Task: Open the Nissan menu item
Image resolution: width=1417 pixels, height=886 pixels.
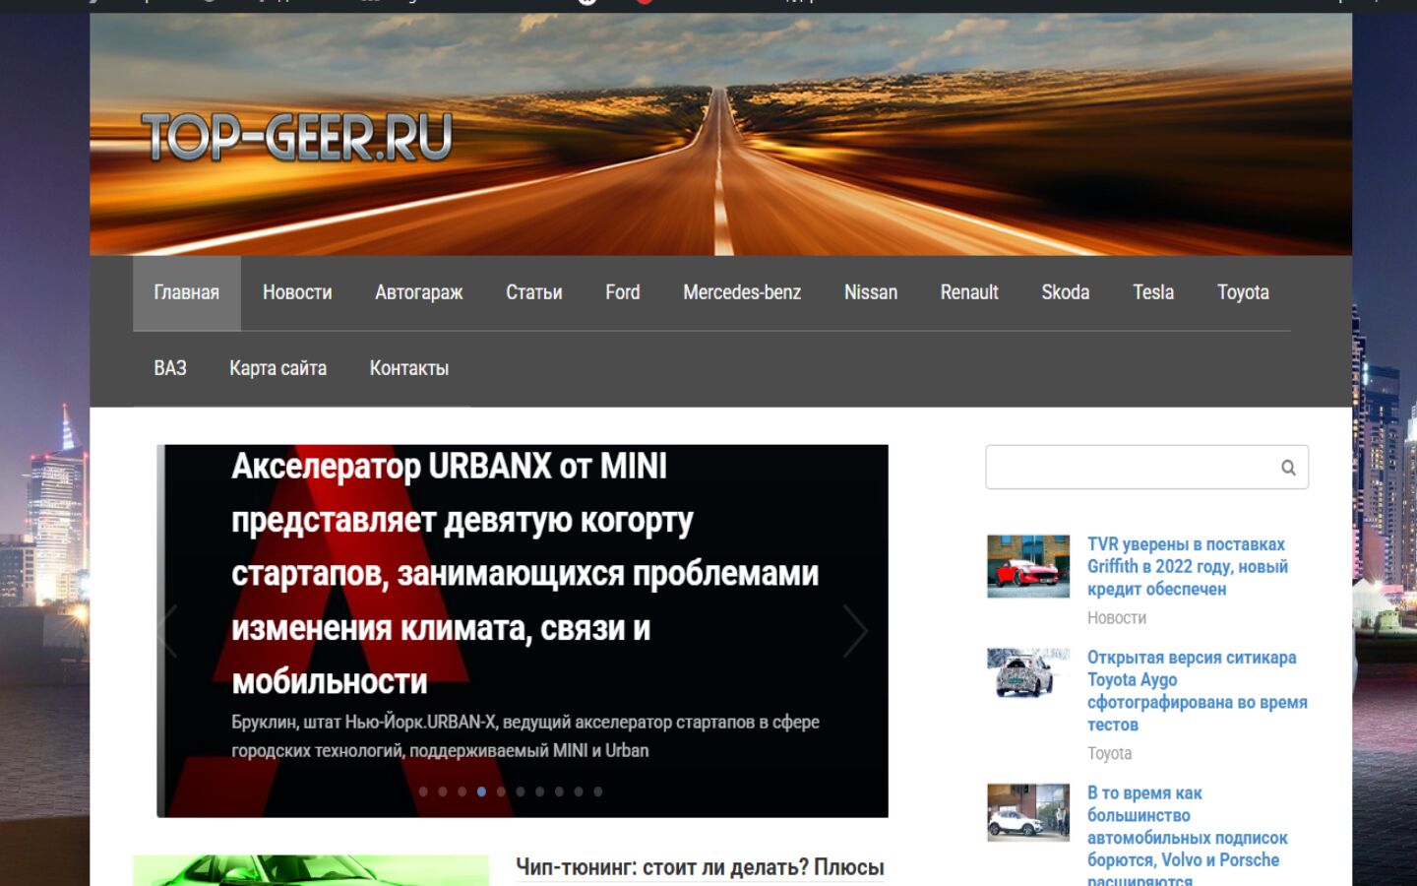Action: pyautogui.click(x=871, y=292)
